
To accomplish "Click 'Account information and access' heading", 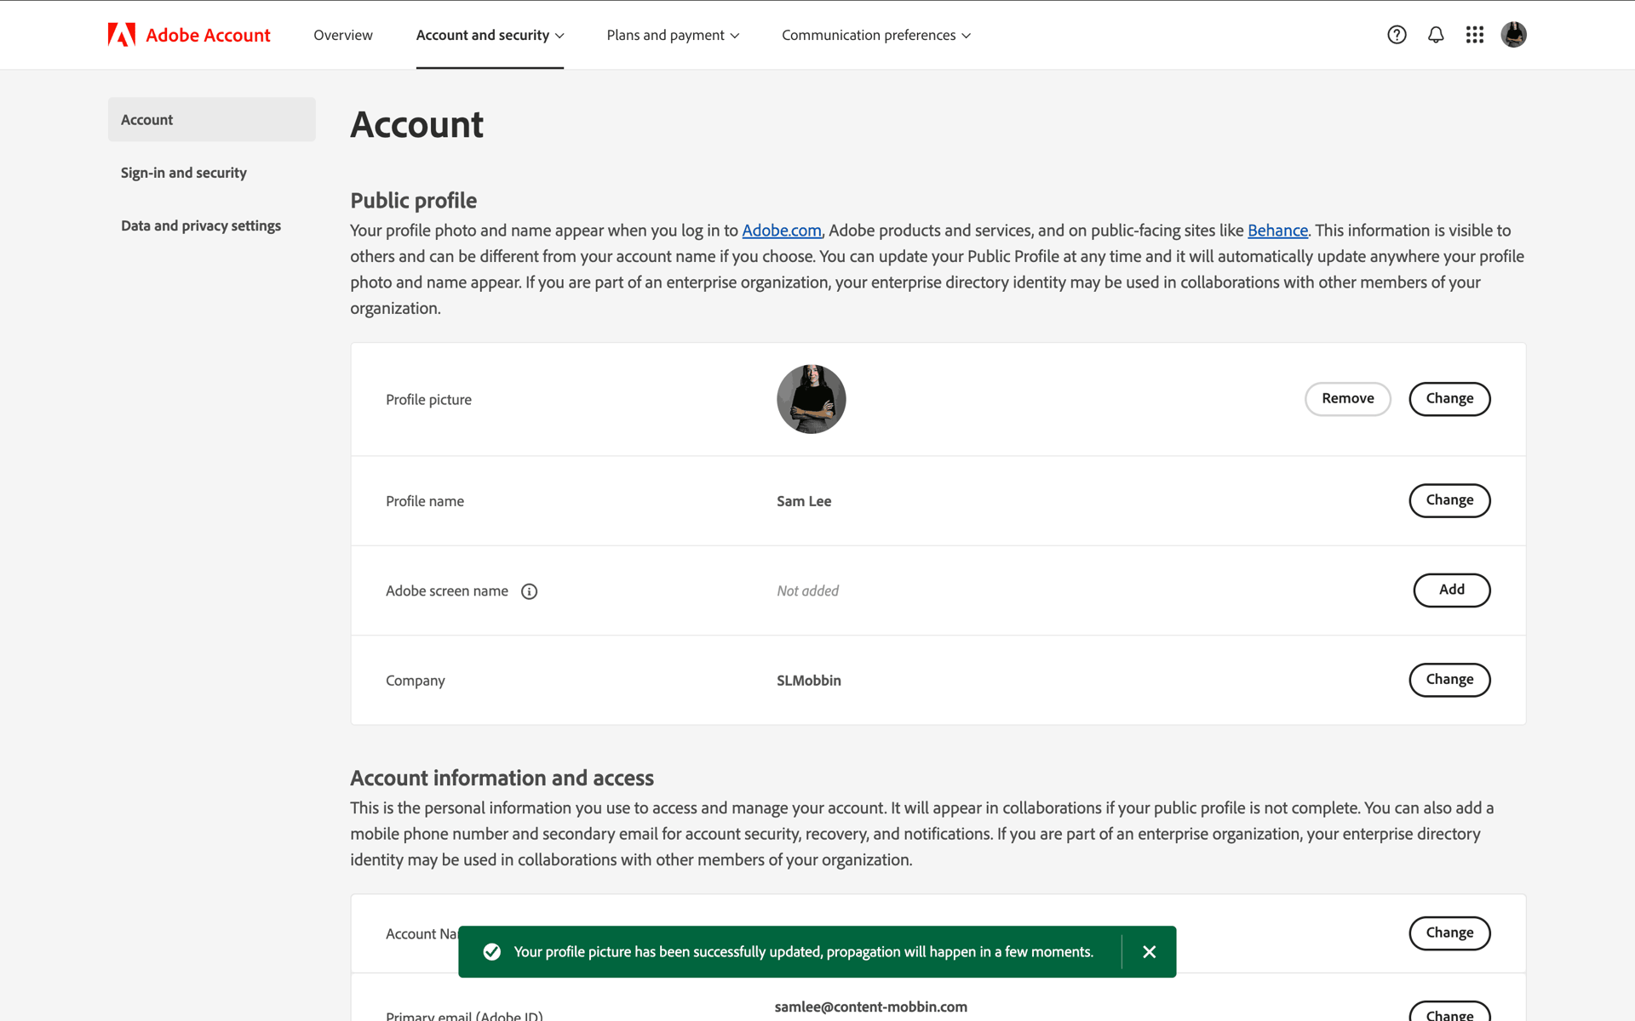I will point(502,778).
